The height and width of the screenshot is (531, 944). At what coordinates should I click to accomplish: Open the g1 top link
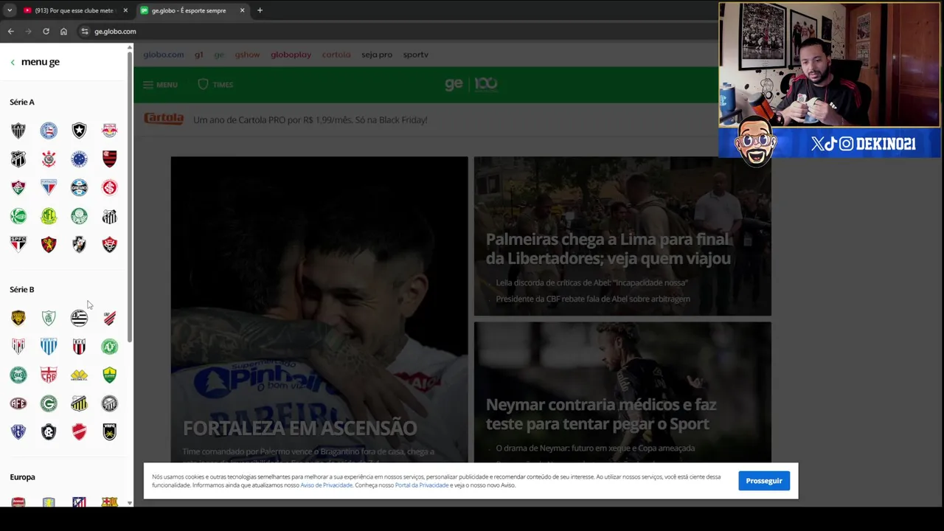pos(198,55)
